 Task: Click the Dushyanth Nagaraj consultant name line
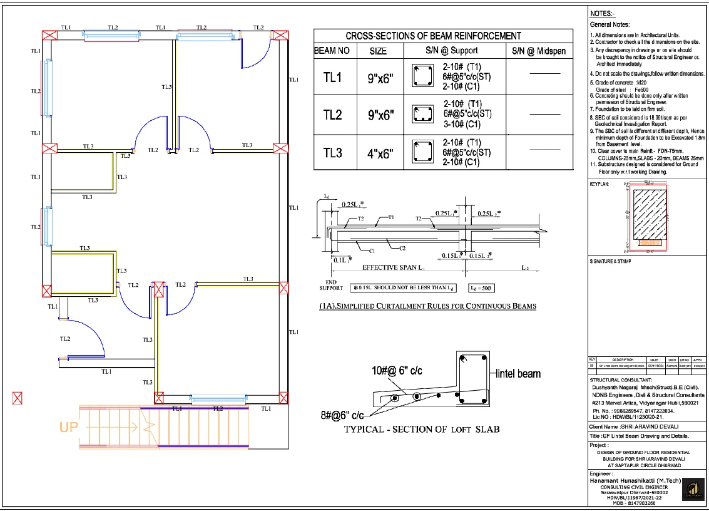click(x=645, y=388)
